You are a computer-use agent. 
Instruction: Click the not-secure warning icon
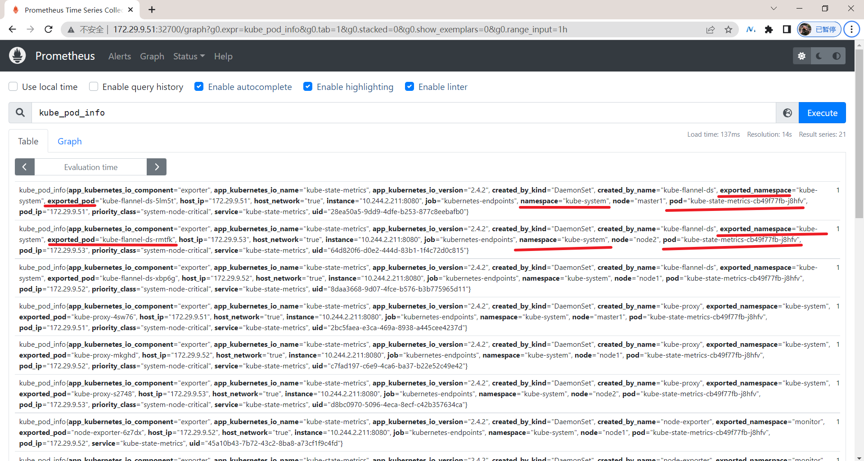(x=71, y=30)
